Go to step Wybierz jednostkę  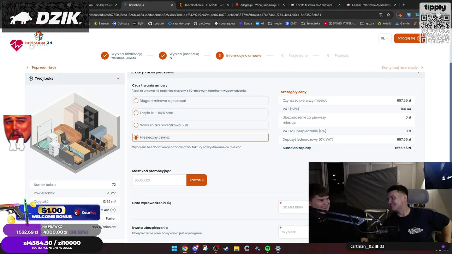click(x=179, y=55)
